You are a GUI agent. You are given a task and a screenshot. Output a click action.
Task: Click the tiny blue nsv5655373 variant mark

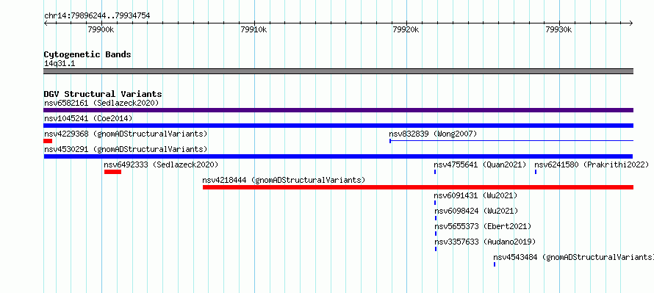click(436, 234)
